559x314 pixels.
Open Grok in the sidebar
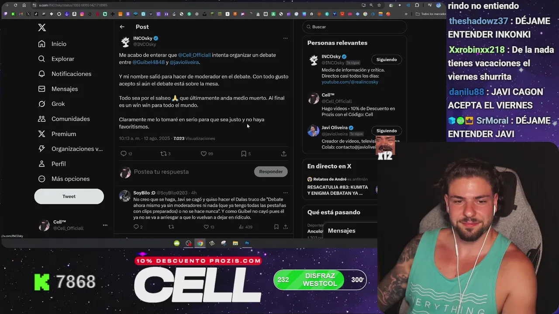pos(52,104)
